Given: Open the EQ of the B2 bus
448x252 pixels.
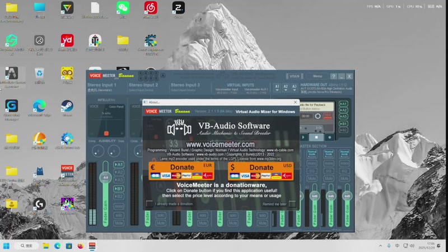Looking at the screenshot, I should pos(344,171).
